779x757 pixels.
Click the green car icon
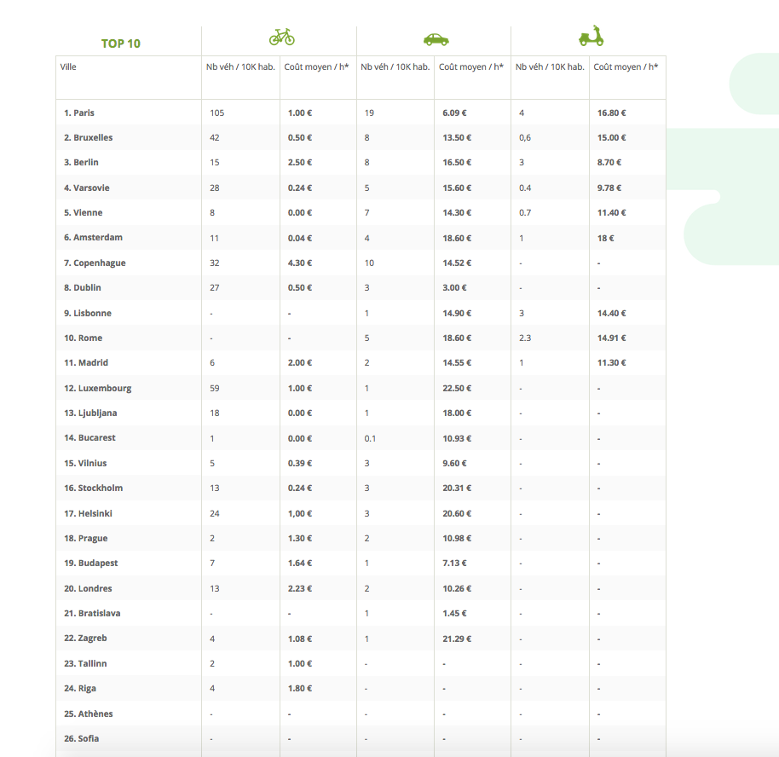pos(436,39)
